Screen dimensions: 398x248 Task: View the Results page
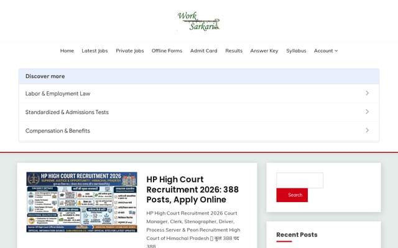[x=234, y=51]
